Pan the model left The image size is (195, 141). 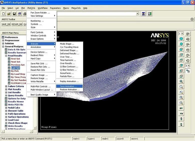(181, 108)
